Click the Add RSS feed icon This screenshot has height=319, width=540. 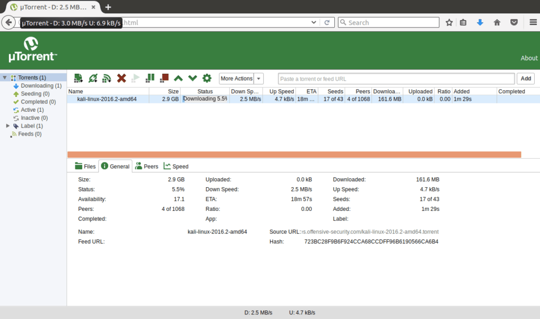pyautogui.click(x=107, y=79)
